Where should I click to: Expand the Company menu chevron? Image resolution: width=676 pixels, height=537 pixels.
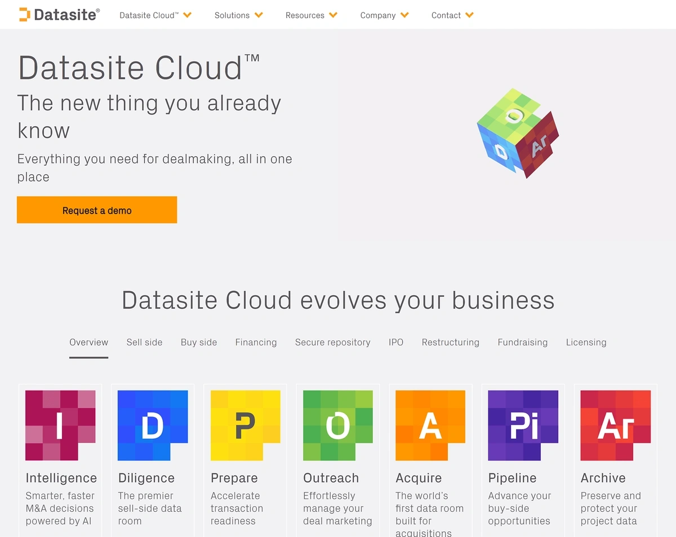point(404,15)
